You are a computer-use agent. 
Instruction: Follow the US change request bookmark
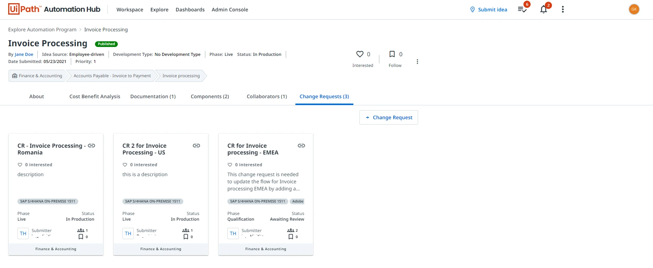point(186,237)
